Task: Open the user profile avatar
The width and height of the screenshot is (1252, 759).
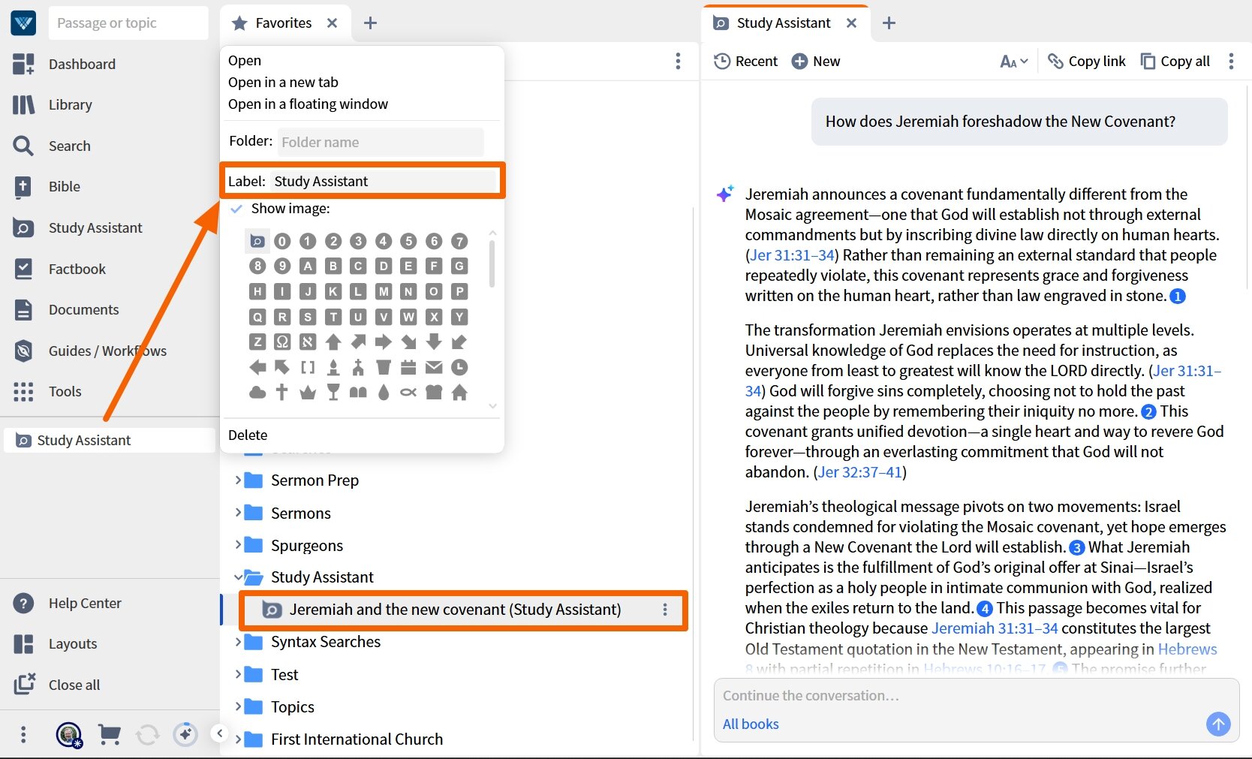Action: click(x=69, y=734)
